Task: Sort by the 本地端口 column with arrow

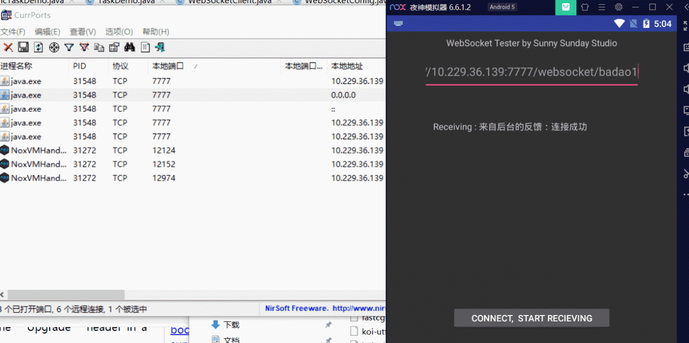Action: pyautogui.click(x=215, y=66)
